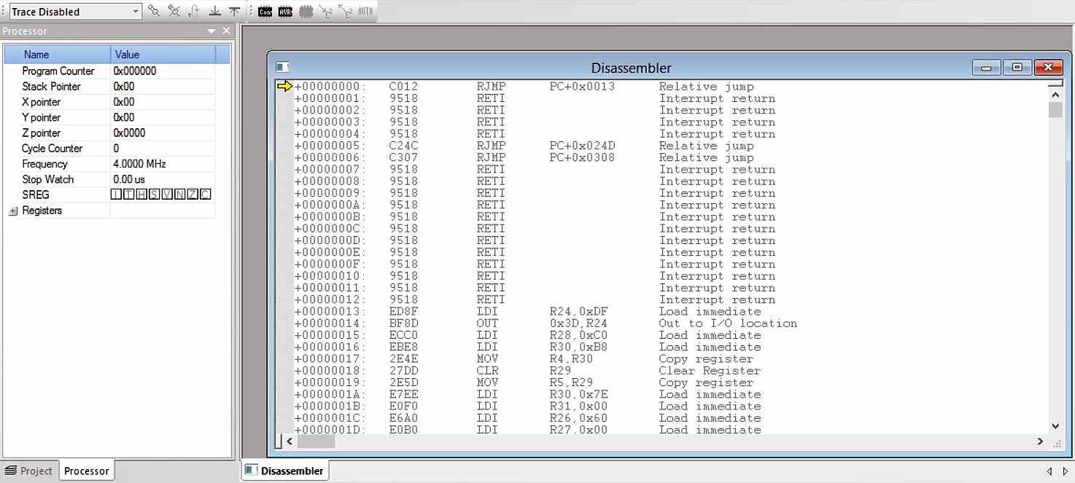This screenshot has width=1075, height=483.
Task: Sort by the Name column header
Action: [x=58, y=54]
